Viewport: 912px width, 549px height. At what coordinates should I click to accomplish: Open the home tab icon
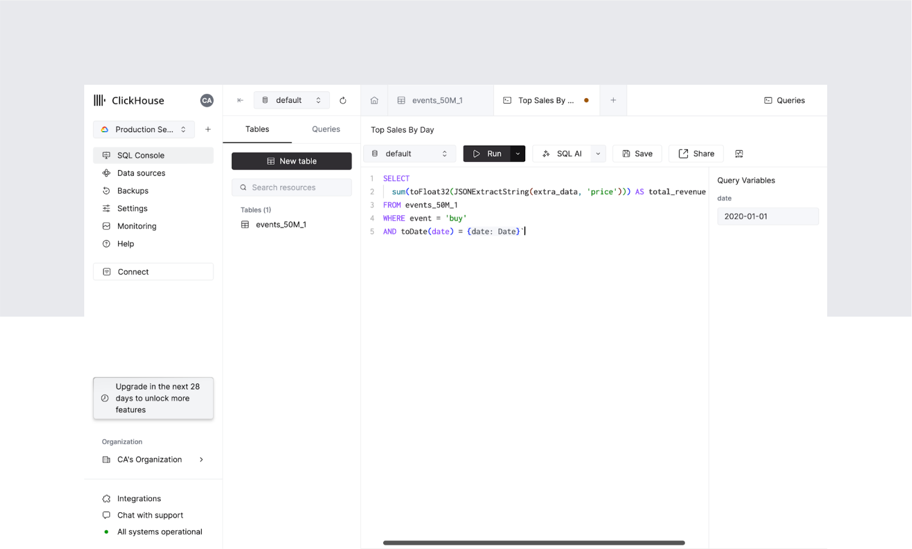tap(374, 101)
